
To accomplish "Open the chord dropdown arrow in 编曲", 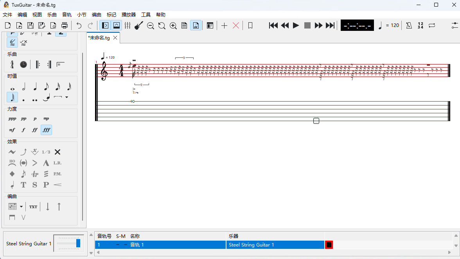I will (x=22, y=207).
